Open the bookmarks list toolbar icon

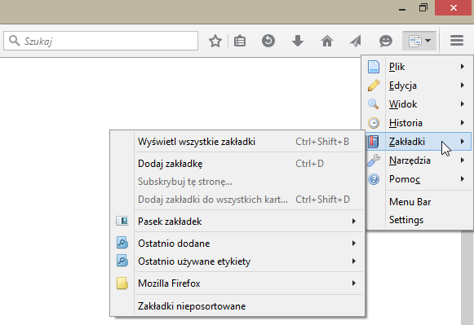[240, 41]
